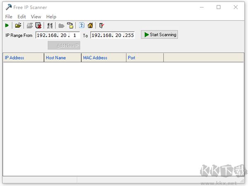Maximize the Free IP Scanner window
Screen dimensions: 248x186
point(218,7)
